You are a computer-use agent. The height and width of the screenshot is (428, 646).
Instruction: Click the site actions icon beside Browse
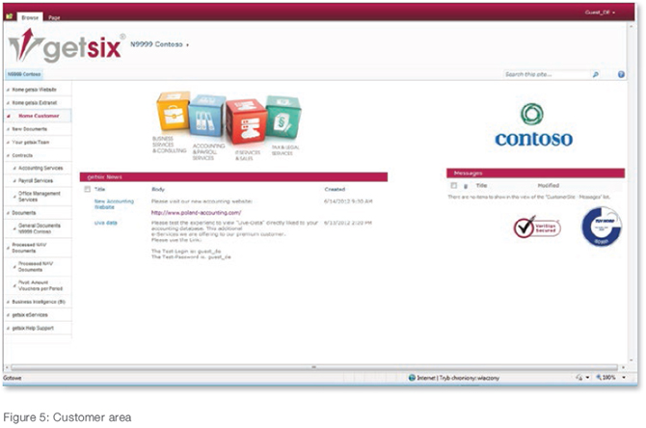click(9, 16)
